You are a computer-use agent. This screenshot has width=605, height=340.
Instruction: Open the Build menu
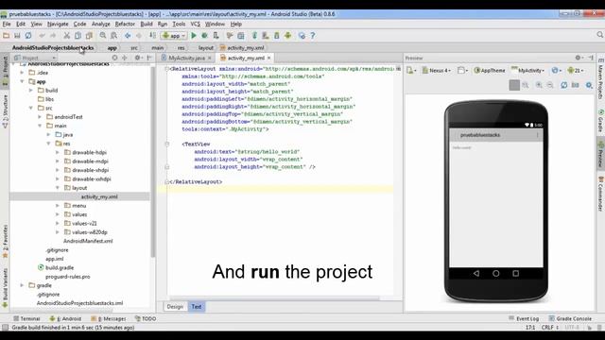[147, 24]
